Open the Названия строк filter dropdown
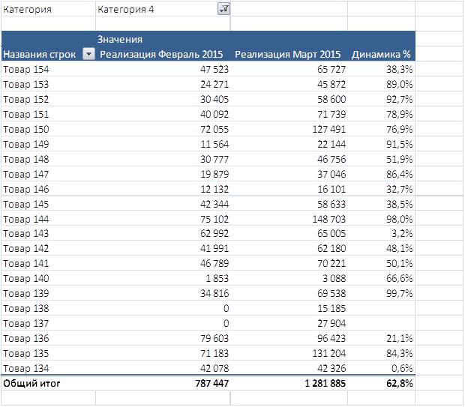This screenshot has width=465, height=407. (x=88, y=54)
